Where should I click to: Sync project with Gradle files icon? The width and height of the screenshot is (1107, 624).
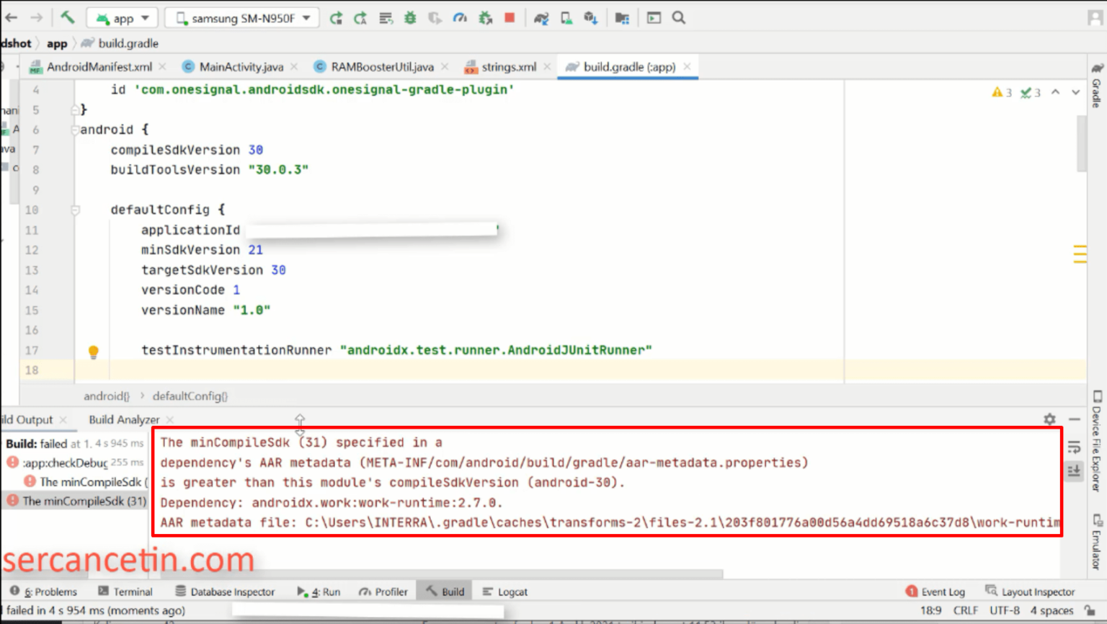point(541,18)
